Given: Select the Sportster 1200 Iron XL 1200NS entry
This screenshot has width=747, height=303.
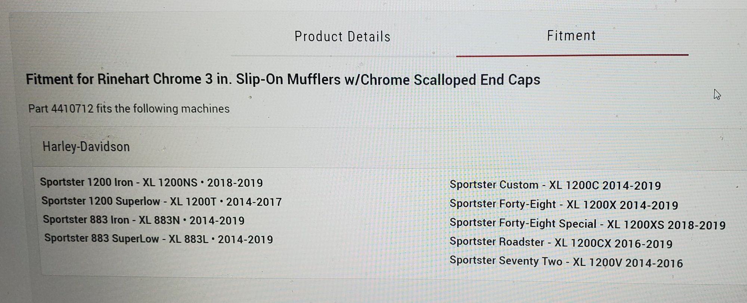Looking at the screenshot, I should (151, 183).
